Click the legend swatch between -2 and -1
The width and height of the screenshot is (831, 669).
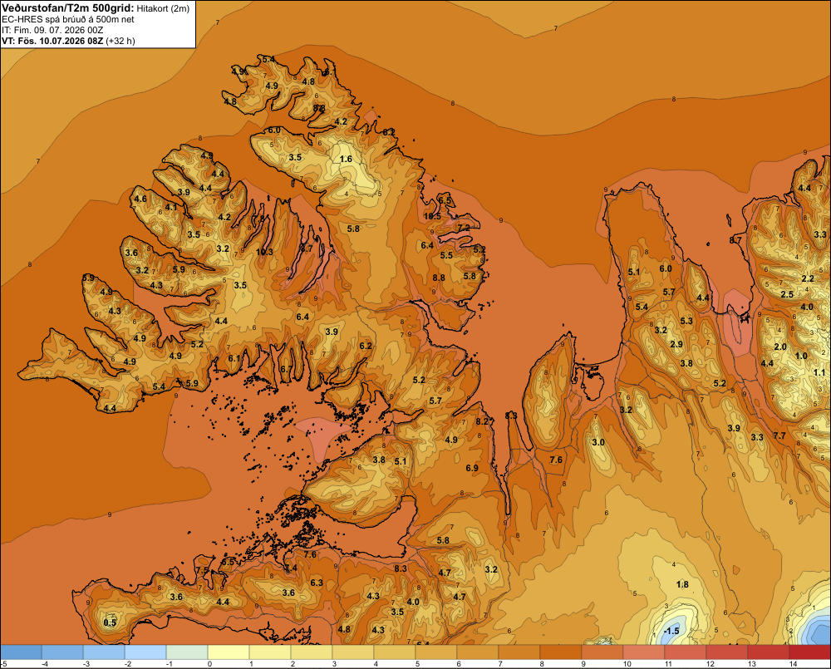[x=145, y=652]
